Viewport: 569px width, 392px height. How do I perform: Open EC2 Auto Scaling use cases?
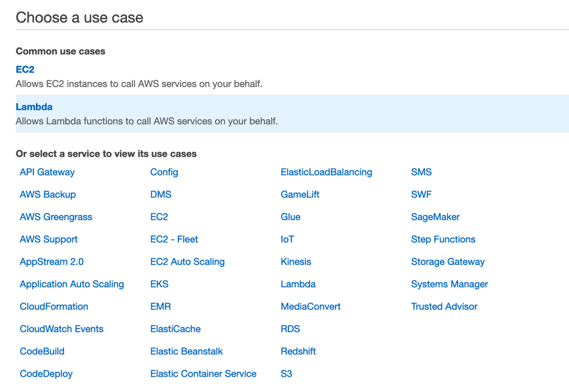(188, 262)
